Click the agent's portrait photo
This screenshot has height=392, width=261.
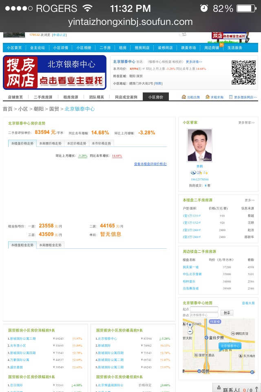(x=200, y=145)
